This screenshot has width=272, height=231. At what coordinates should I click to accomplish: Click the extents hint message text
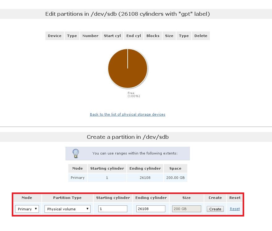[135, 153]
